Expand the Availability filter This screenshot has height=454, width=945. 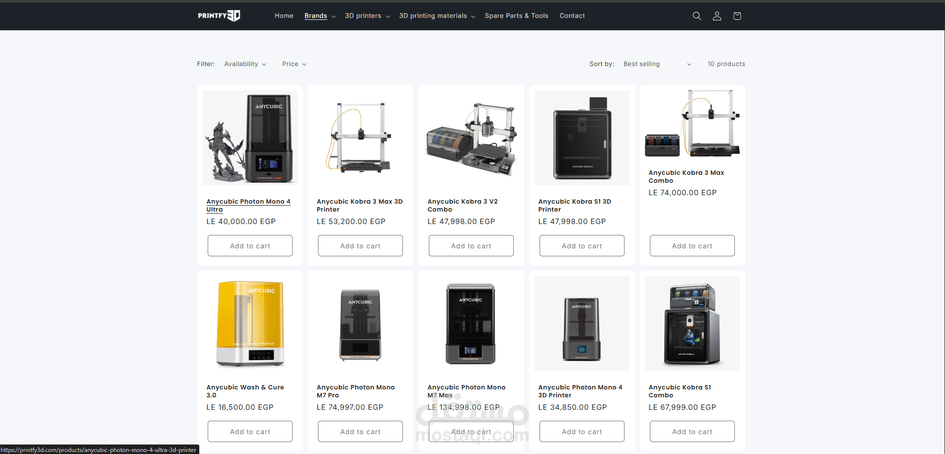(245, 64)
